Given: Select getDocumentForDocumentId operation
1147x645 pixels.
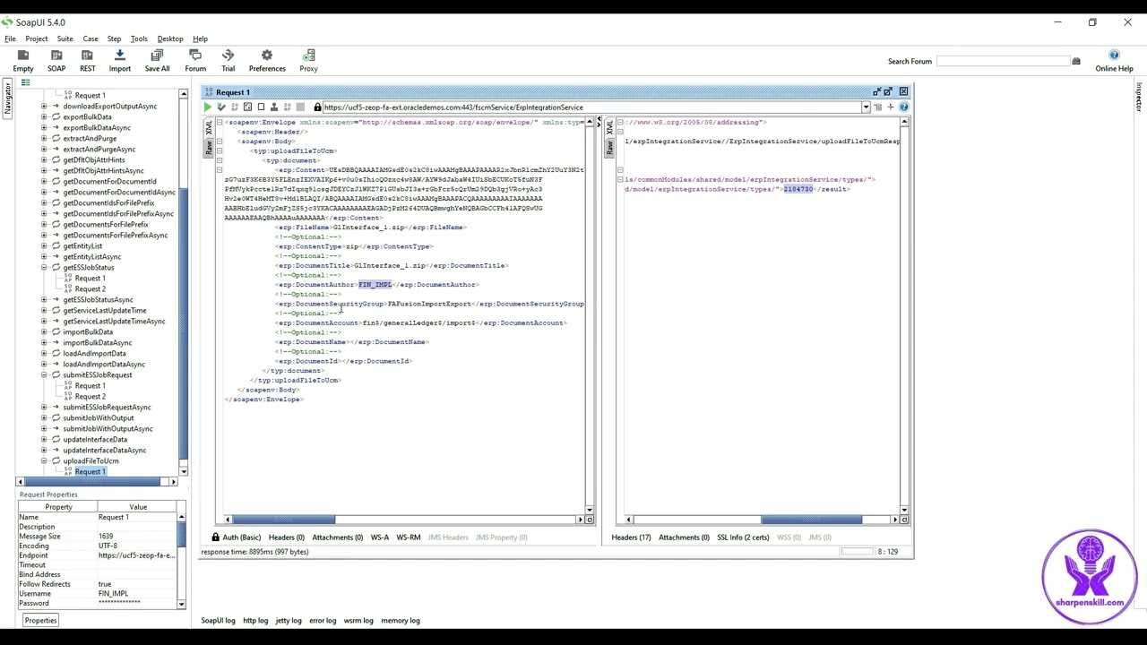Looking at the screenshot, I should point(109,182).
